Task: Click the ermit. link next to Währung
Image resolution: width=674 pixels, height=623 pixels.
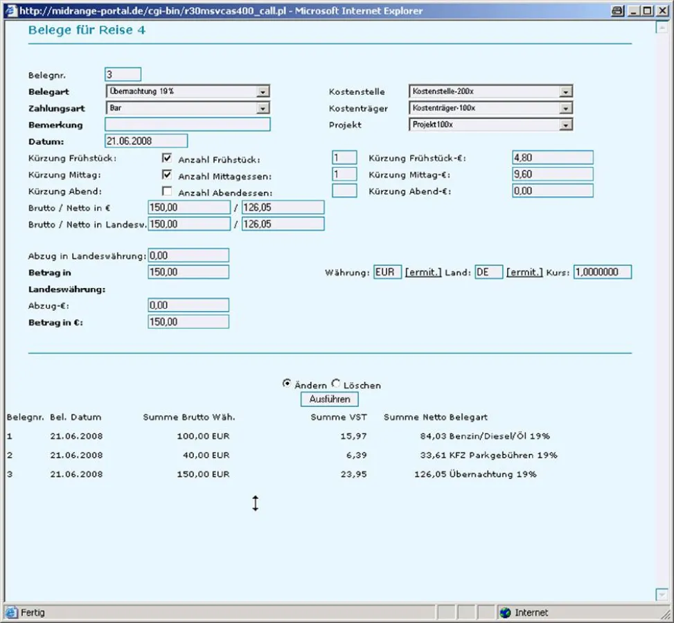Action: click(x=423, y=273)
